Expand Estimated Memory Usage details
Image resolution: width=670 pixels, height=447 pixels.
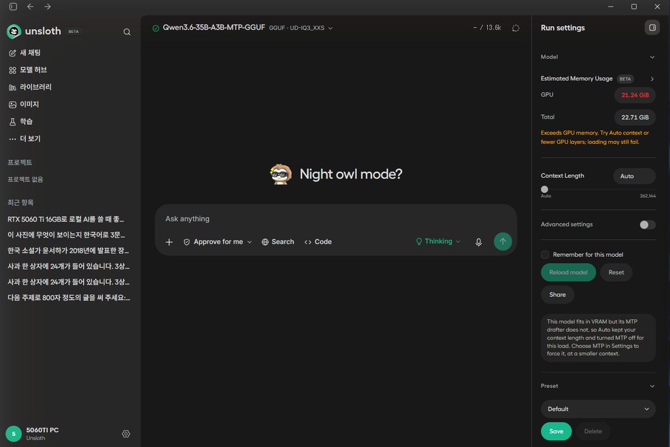click(x=652, y=79)
